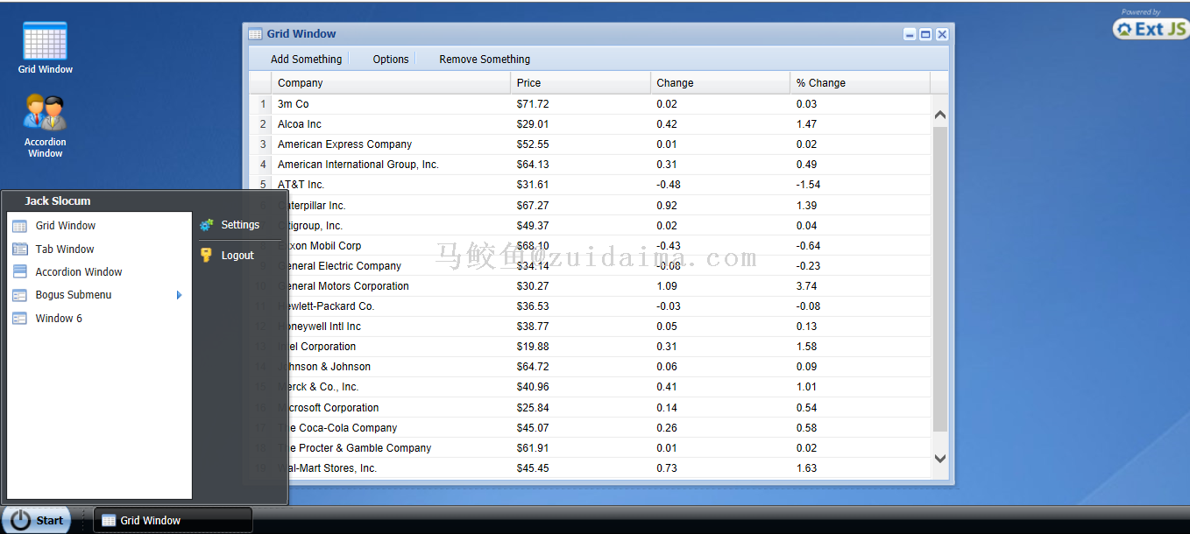
Task: Open the Accordion Window desktop shortcut icon
Action: 45,112
